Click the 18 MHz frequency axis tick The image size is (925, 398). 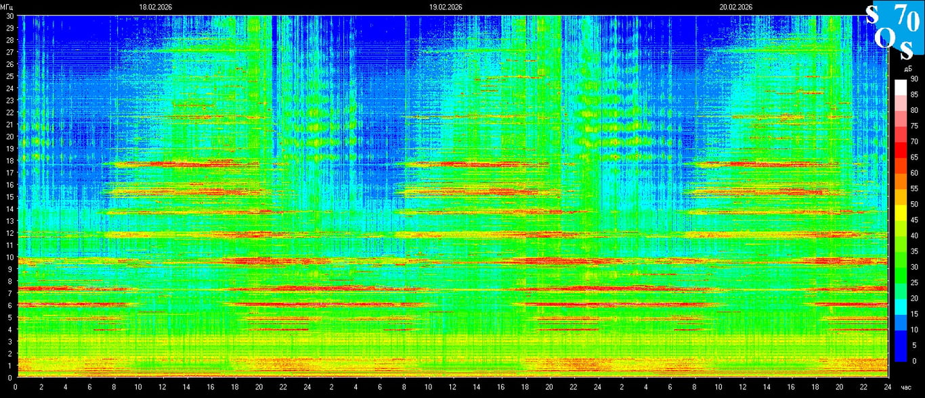pos(7,161)
